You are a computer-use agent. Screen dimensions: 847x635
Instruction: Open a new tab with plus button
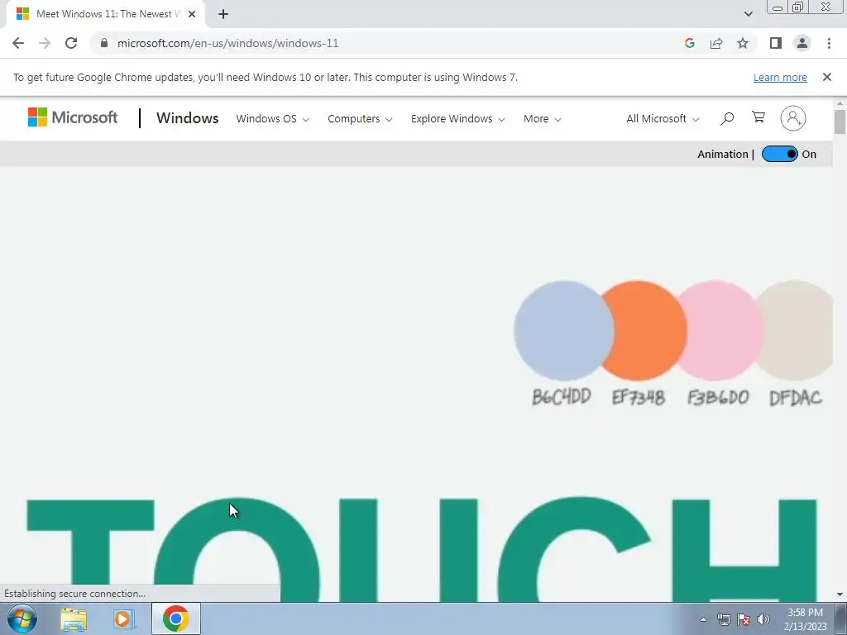(223, 14)
